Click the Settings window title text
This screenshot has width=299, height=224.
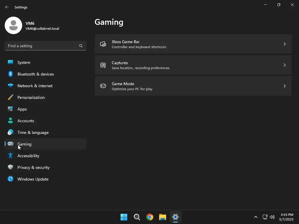pyautogui.click(x=21, y=7)
